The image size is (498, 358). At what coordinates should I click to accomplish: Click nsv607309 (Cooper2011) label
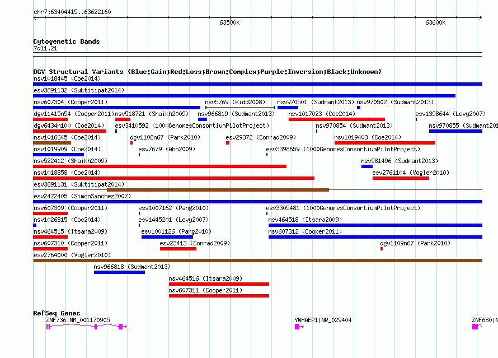pos(71,208)
